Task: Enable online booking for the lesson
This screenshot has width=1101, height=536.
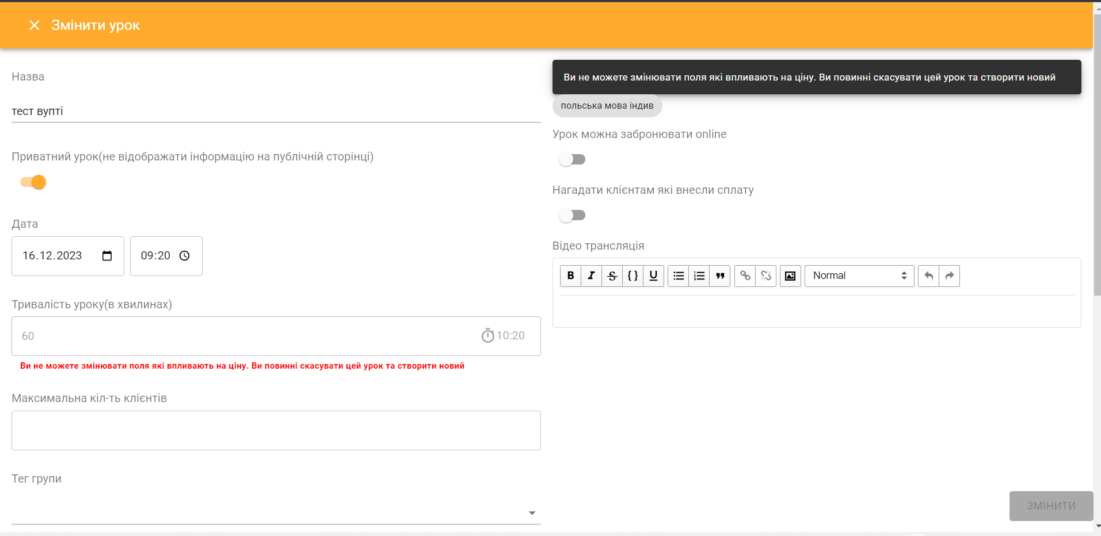Action: 572,159
